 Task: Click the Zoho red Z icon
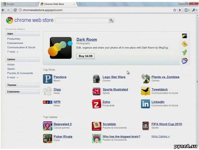97,104
